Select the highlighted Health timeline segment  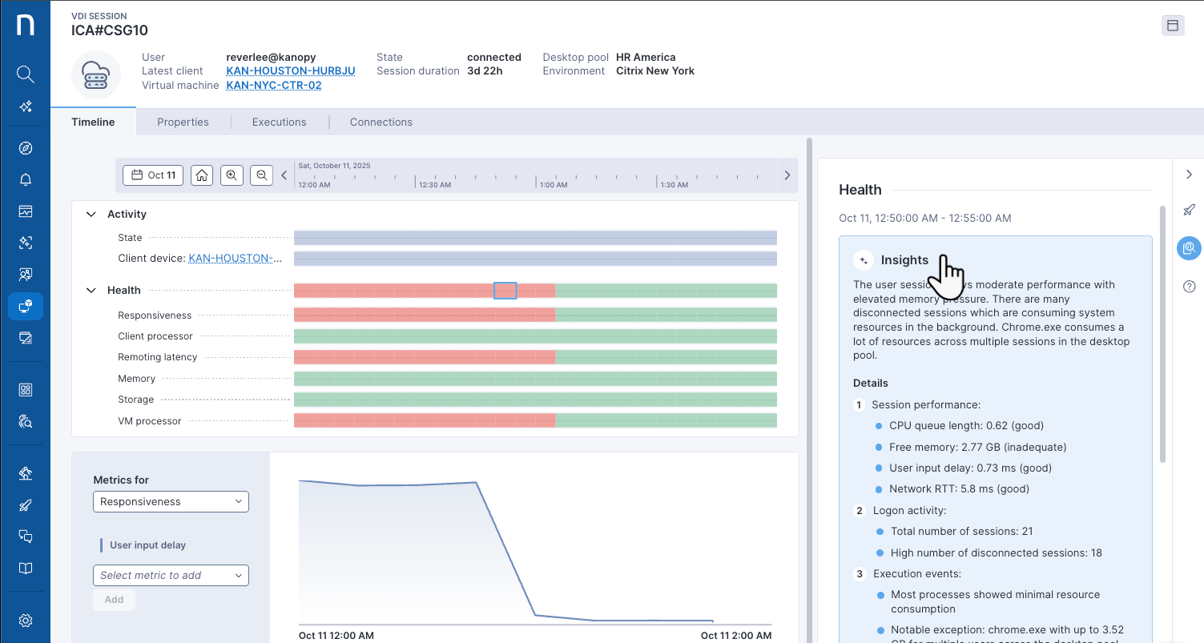click(x=505, y=291)
